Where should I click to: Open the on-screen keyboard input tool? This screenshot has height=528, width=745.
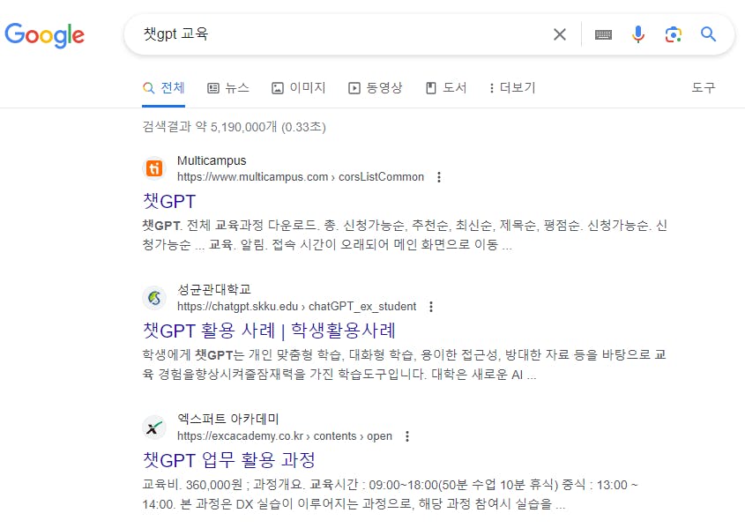tap(603, 34)
